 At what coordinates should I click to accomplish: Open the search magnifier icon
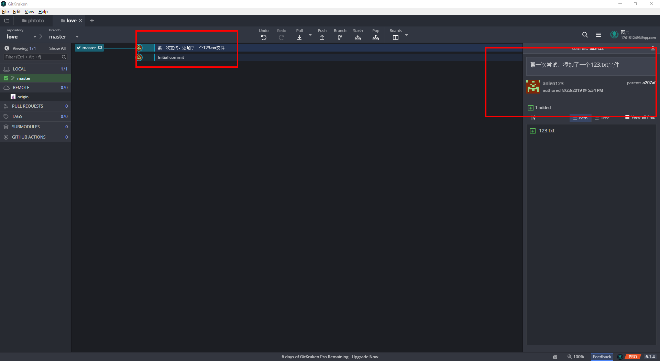click(x=585, y=35)
